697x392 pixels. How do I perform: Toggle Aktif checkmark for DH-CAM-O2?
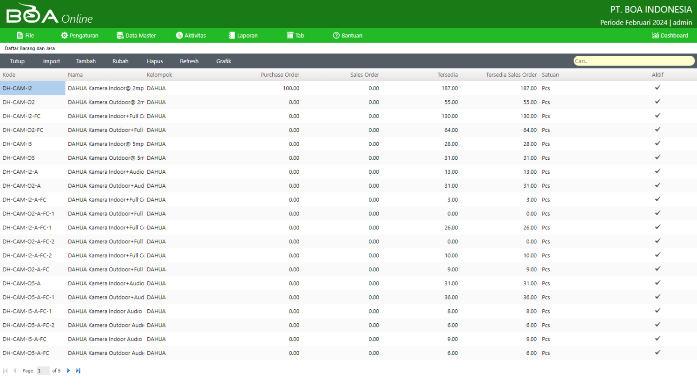click(658, 102)
